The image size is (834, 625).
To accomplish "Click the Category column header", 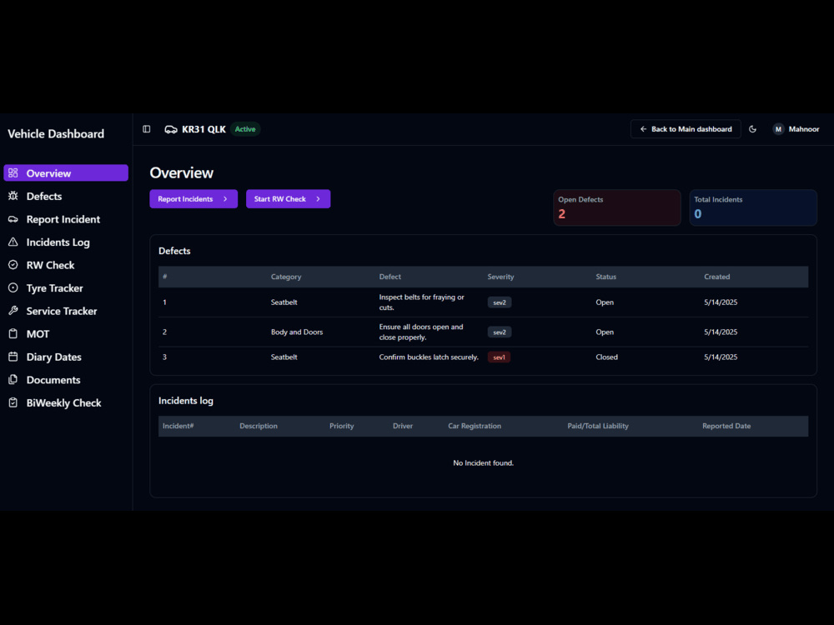I will click(x=286, y=277).
